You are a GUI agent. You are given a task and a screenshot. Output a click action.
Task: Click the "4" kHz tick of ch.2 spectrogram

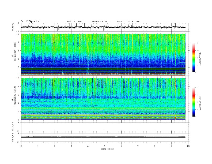point(18,103)
